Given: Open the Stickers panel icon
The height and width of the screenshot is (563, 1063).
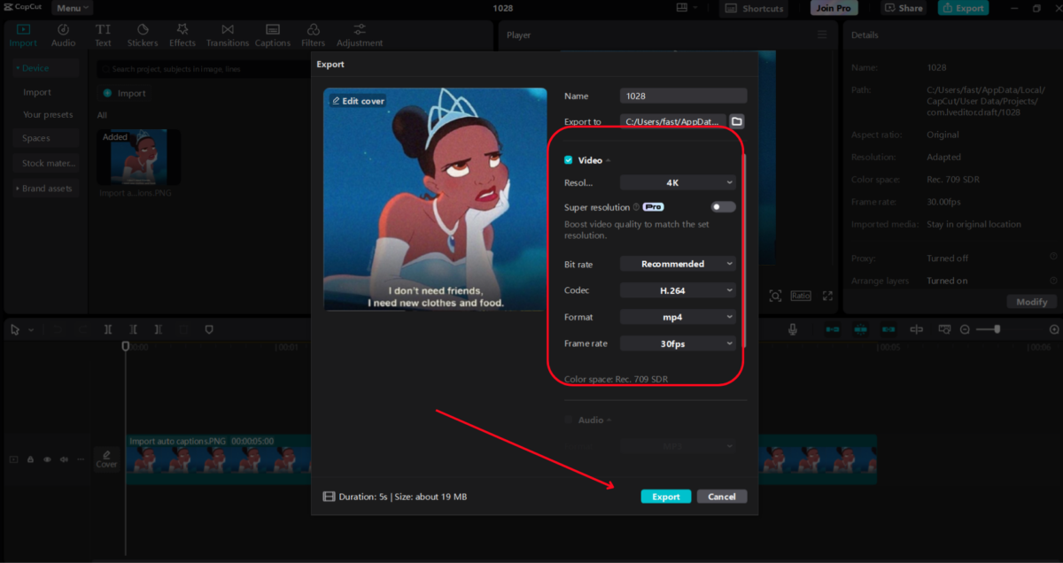Looking at the screenshot, I should coord(143,30).
